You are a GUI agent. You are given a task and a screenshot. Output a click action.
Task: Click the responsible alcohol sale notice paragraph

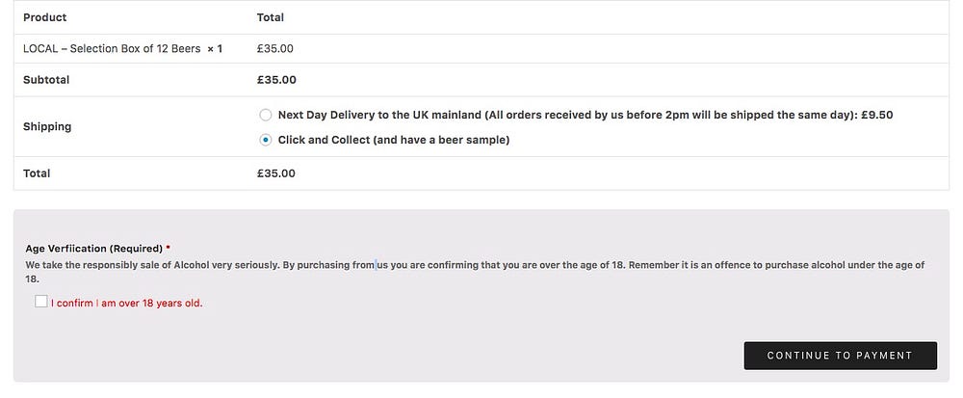pyautogui.click(x=472, y=265)
